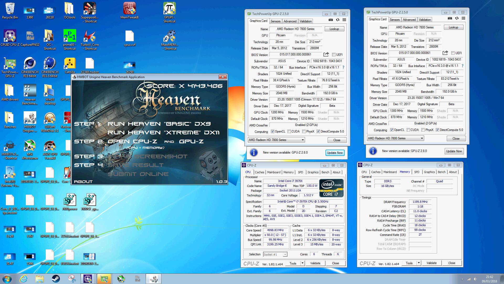Viewport: 504px width, 284px height.
Task: Launch MaxxMEM shortcut icon
Action: point(169,39)
